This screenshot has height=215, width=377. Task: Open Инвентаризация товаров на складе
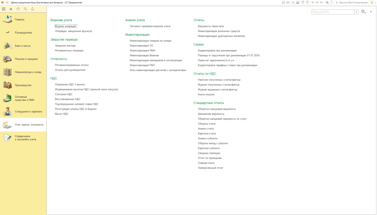[x=151, y=40]
